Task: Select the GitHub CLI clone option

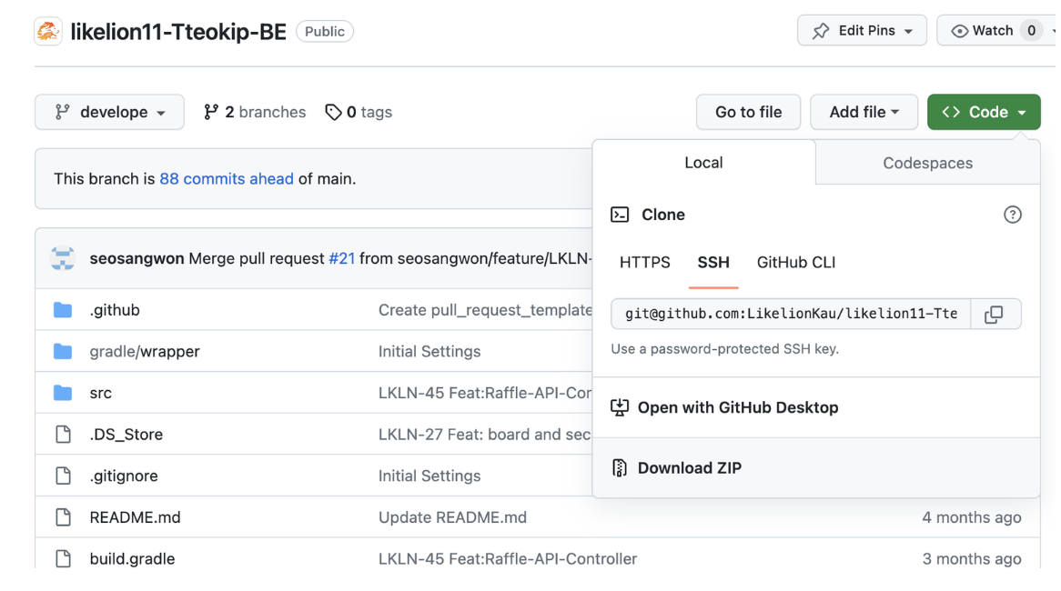Action: (x=795, y=263)
